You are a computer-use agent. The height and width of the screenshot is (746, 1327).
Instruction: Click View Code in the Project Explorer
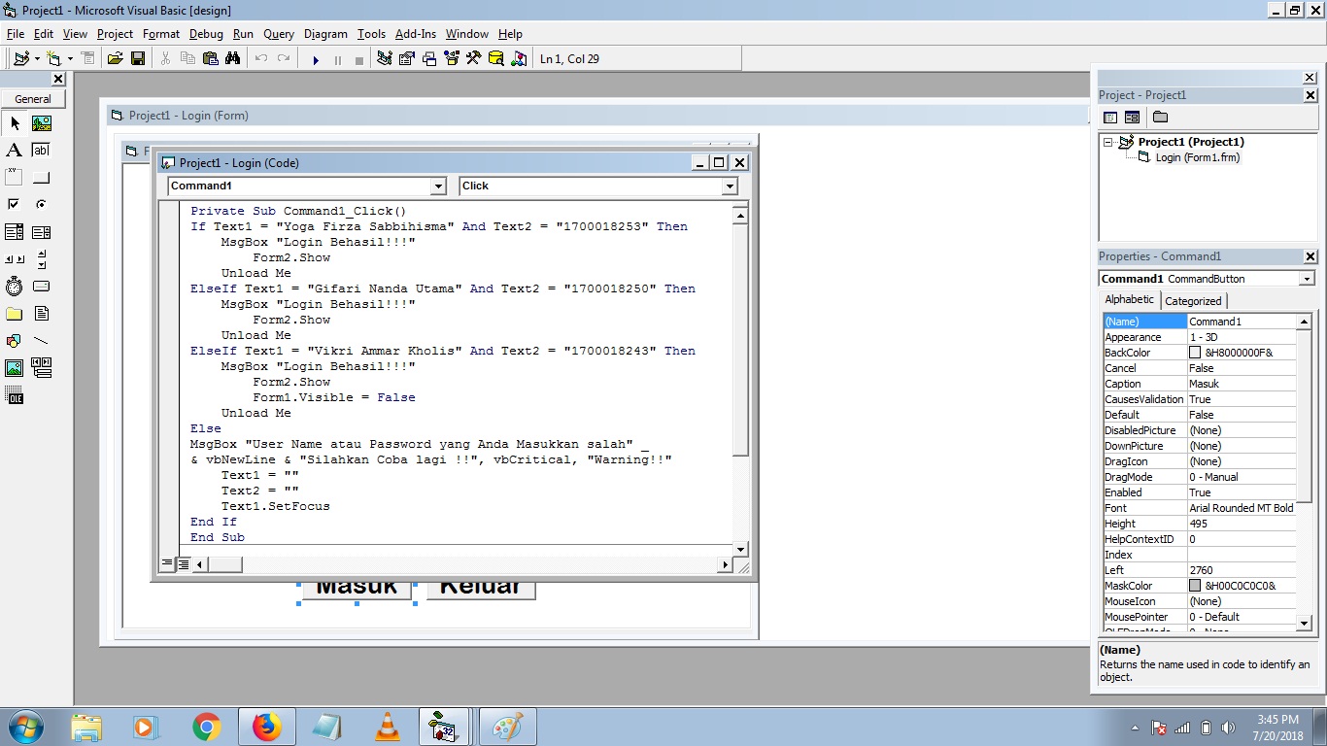click(1110, 117)
